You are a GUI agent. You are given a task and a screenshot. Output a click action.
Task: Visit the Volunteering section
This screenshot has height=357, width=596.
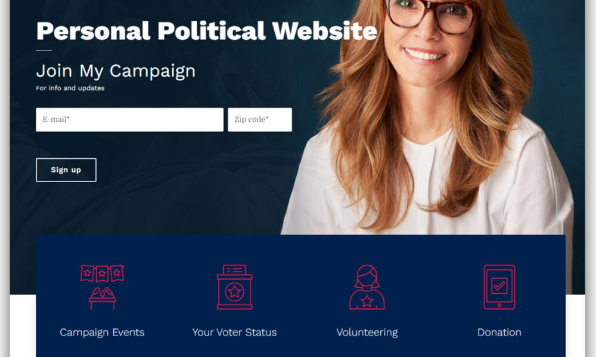tap(367, 333)
